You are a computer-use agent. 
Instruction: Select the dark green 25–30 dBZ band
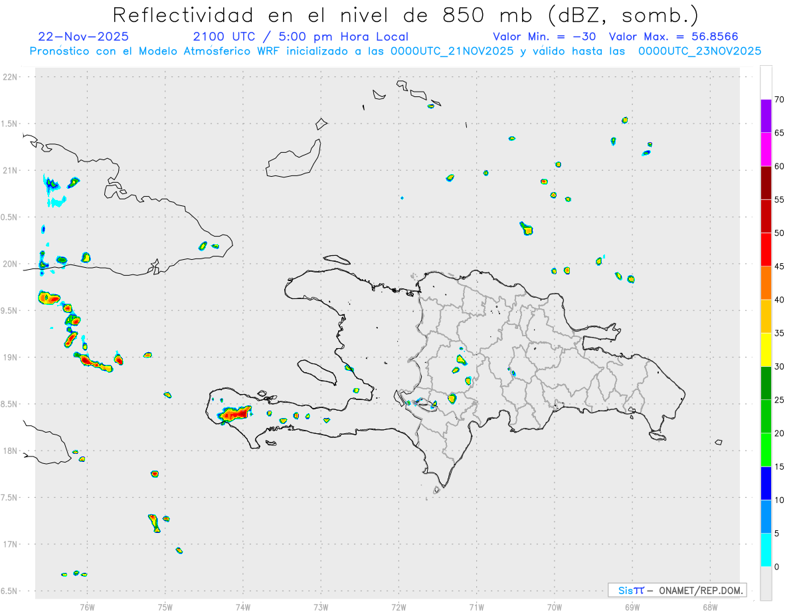(x=766, y=383)
